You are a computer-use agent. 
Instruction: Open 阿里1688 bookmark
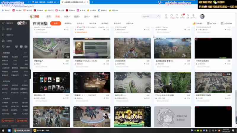click(x=113, y=10)
